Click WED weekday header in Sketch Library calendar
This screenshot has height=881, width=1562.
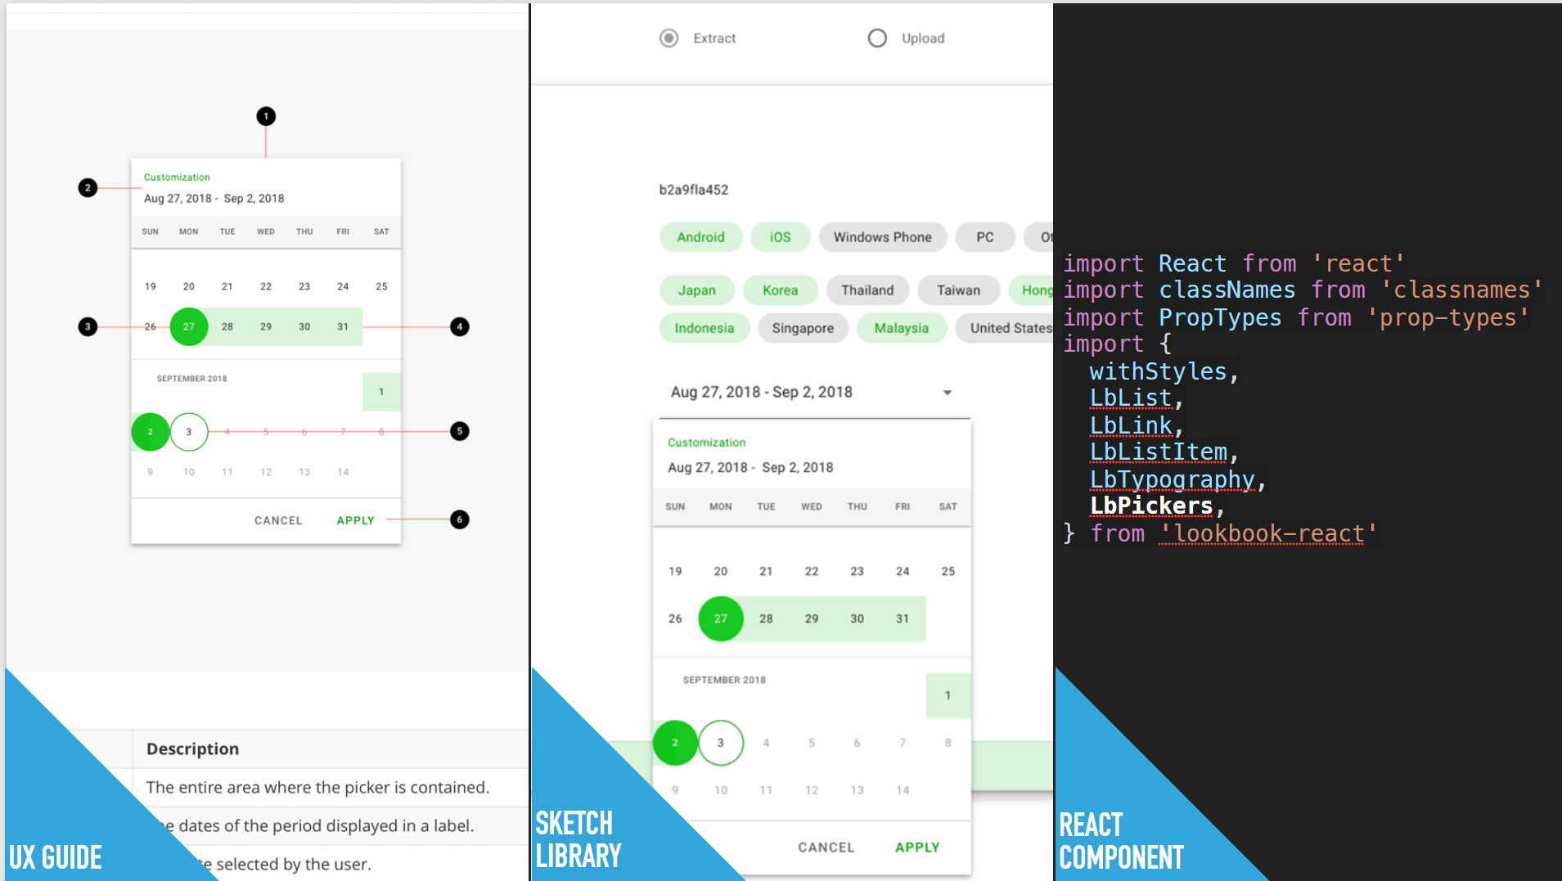(812, 507)
